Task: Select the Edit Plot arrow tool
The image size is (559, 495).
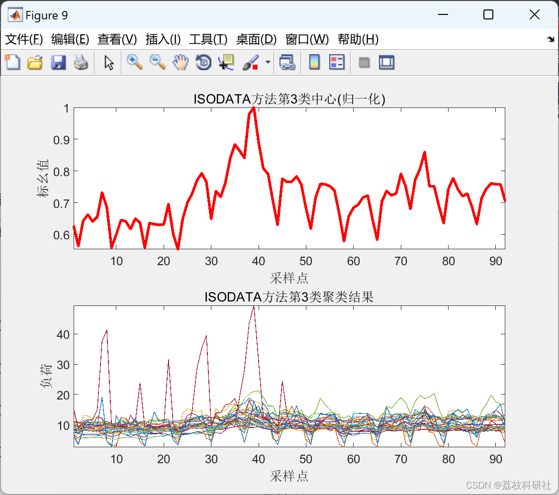Action: pyautogui.click(x=109, y=63)
